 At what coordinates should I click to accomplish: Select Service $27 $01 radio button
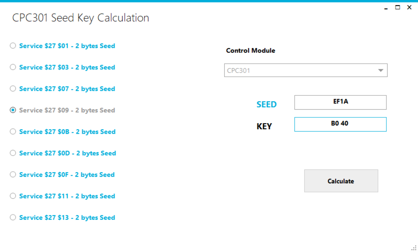[13, 46]
